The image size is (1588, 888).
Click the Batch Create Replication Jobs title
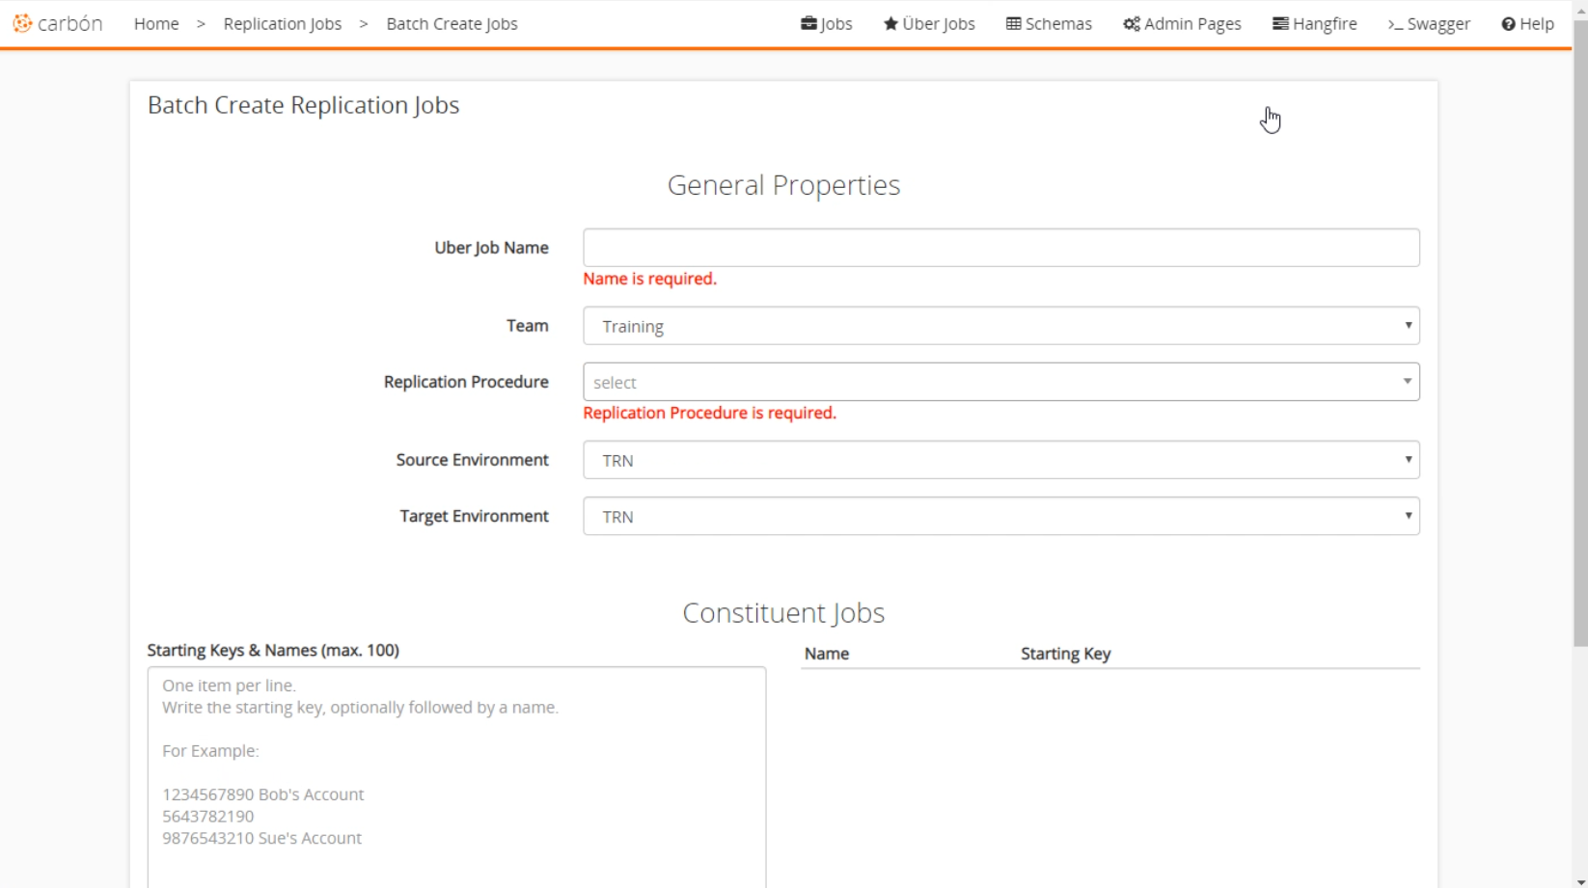[303, 105]
